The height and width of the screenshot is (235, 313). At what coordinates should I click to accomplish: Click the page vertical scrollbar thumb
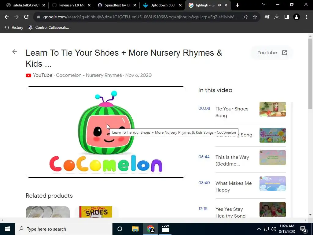[310, 74]
